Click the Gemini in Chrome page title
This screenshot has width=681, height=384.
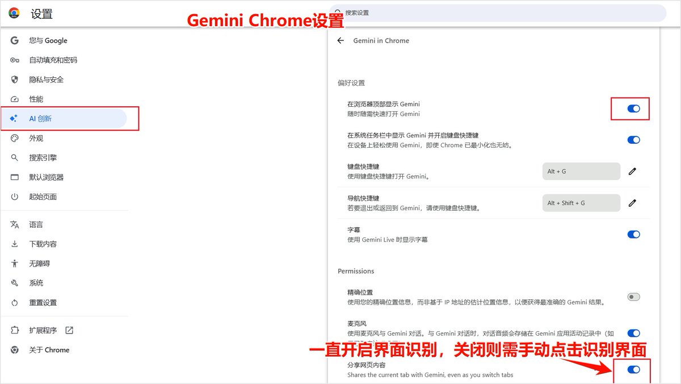(381, 41)
